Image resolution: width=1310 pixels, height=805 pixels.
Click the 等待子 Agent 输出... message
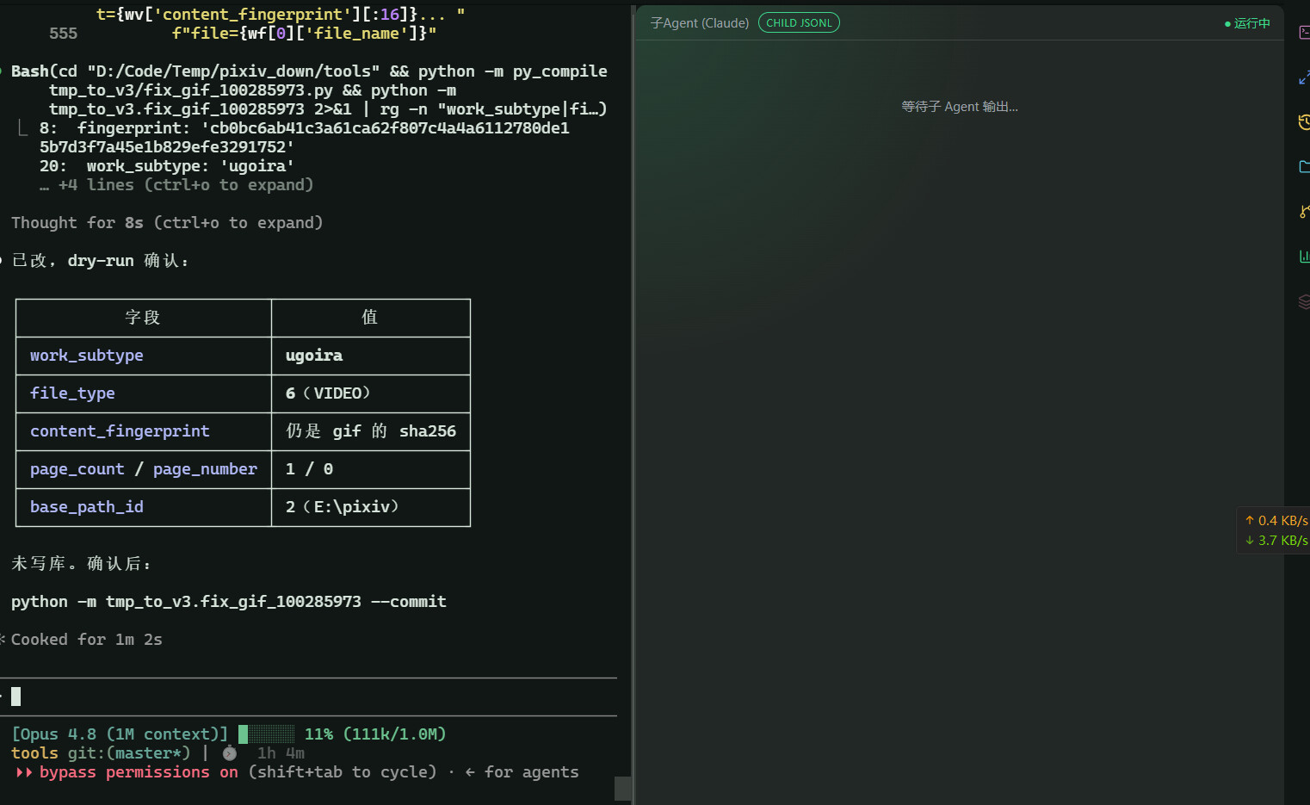click(x=960, y=107)
